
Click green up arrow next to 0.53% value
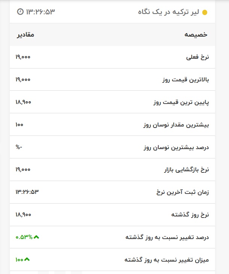(36, 237)
